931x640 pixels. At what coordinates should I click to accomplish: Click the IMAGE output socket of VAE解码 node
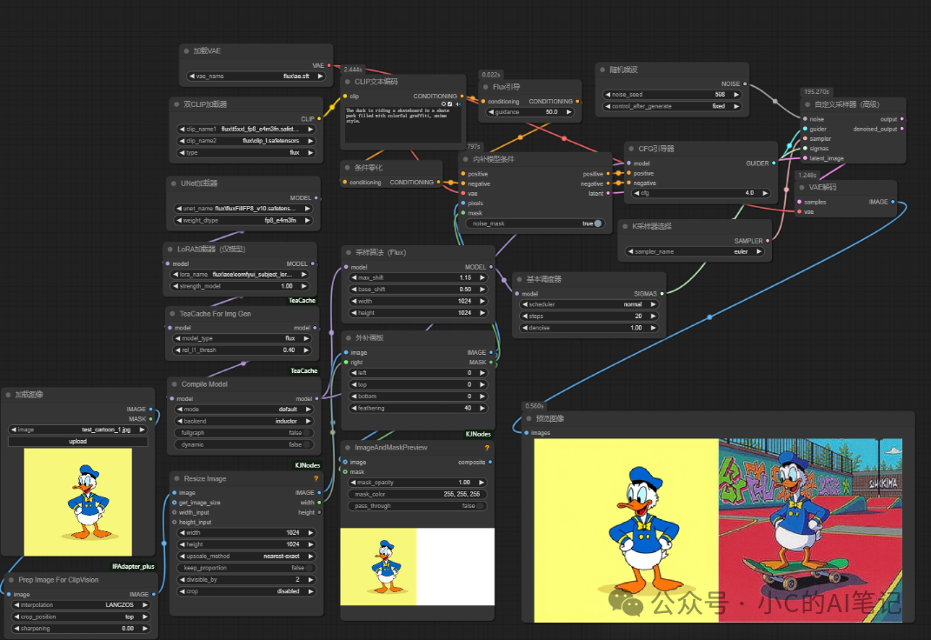(893, 202)
